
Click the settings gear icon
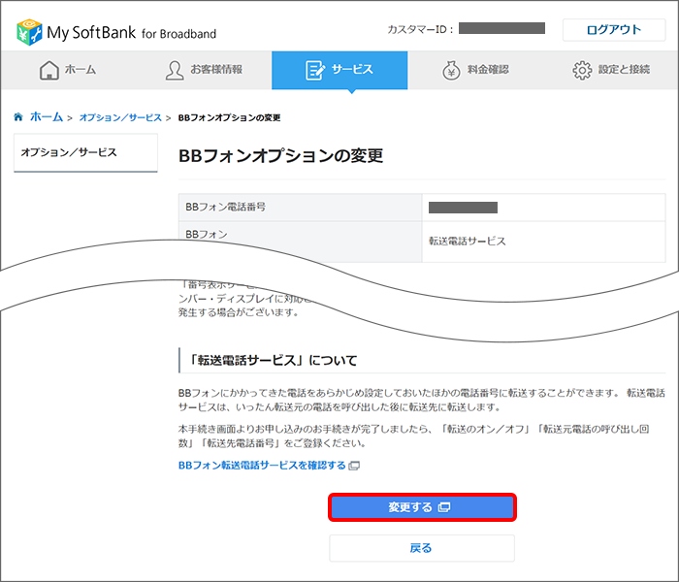[x=582, y=70]
